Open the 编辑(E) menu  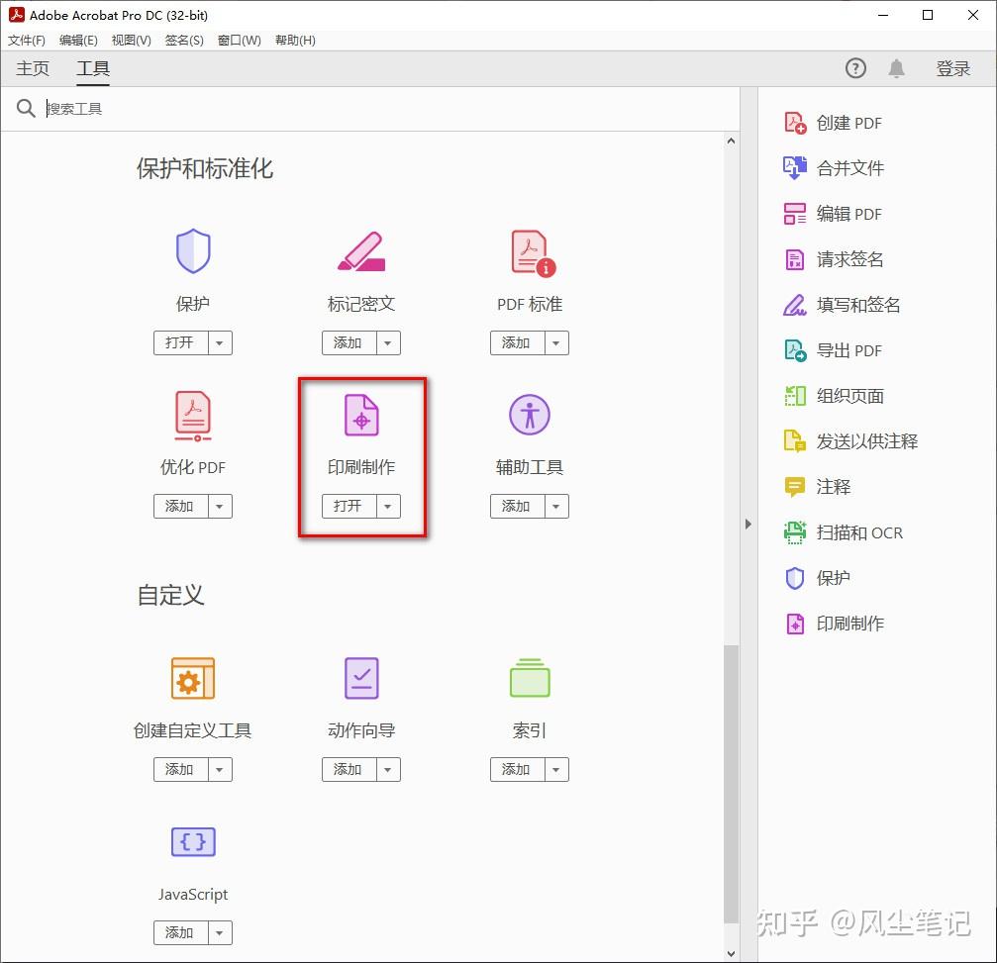(x=78, y=40)
